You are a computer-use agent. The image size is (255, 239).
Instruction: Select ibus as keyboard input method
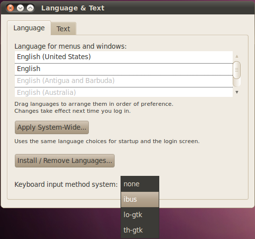[x=140, y=199]
